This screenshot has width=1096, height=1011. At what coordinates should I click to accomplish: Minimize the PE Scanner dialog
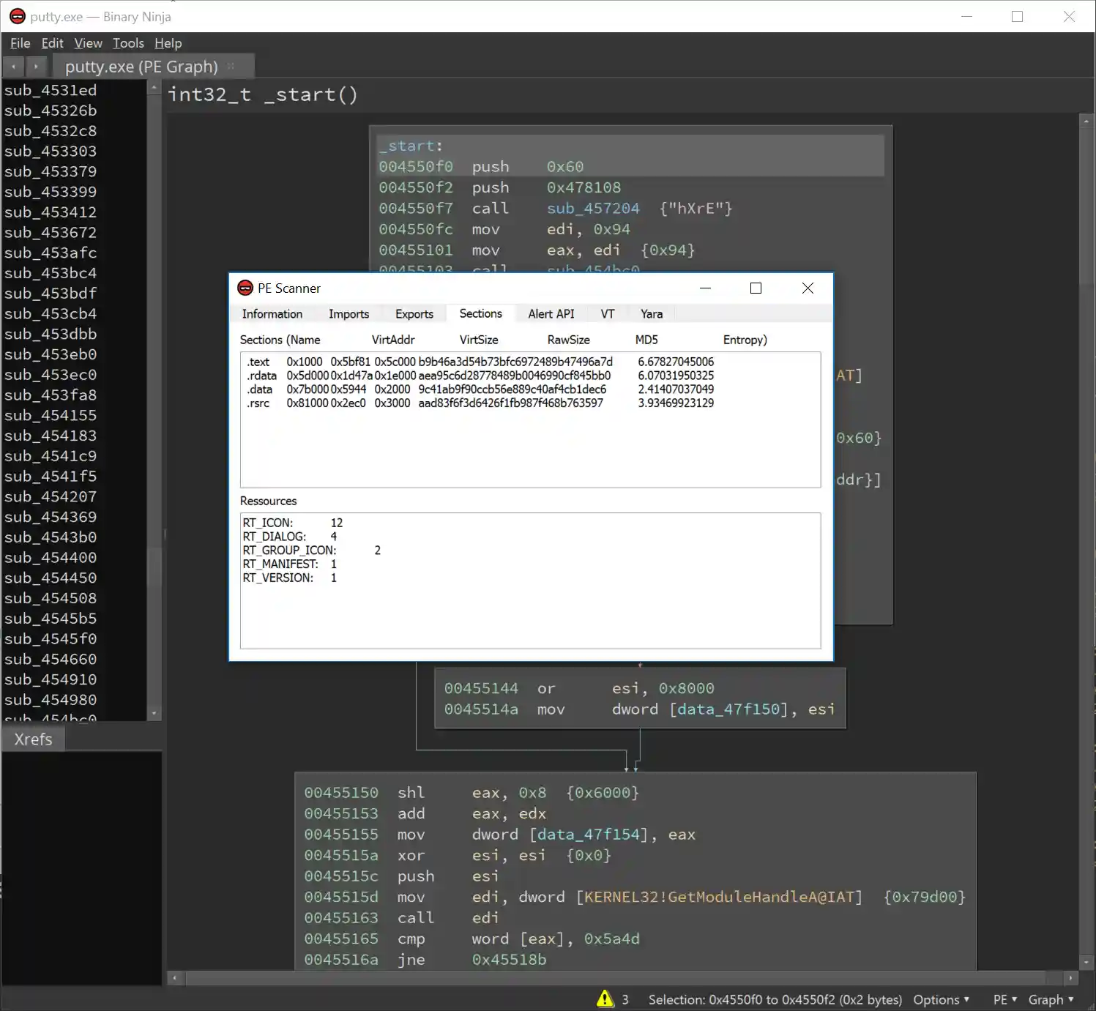(x=705, y=288)
